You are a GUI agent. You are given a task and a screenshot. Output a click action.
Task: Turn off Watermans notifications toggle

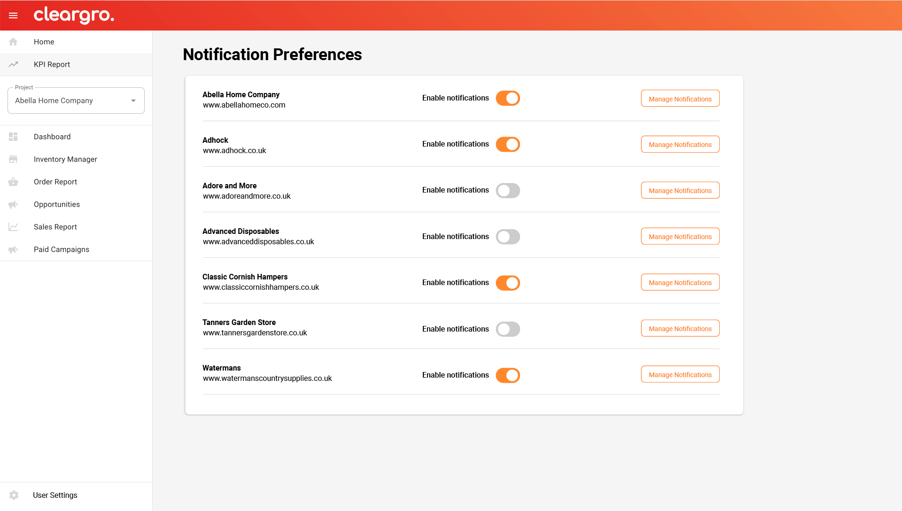[x=508, y=375]
